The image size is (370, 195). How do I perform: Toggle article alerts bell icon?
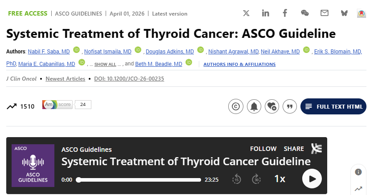[254, 106]
